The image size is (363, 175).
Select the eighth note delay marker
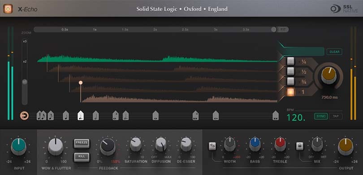tap(51, 115)
